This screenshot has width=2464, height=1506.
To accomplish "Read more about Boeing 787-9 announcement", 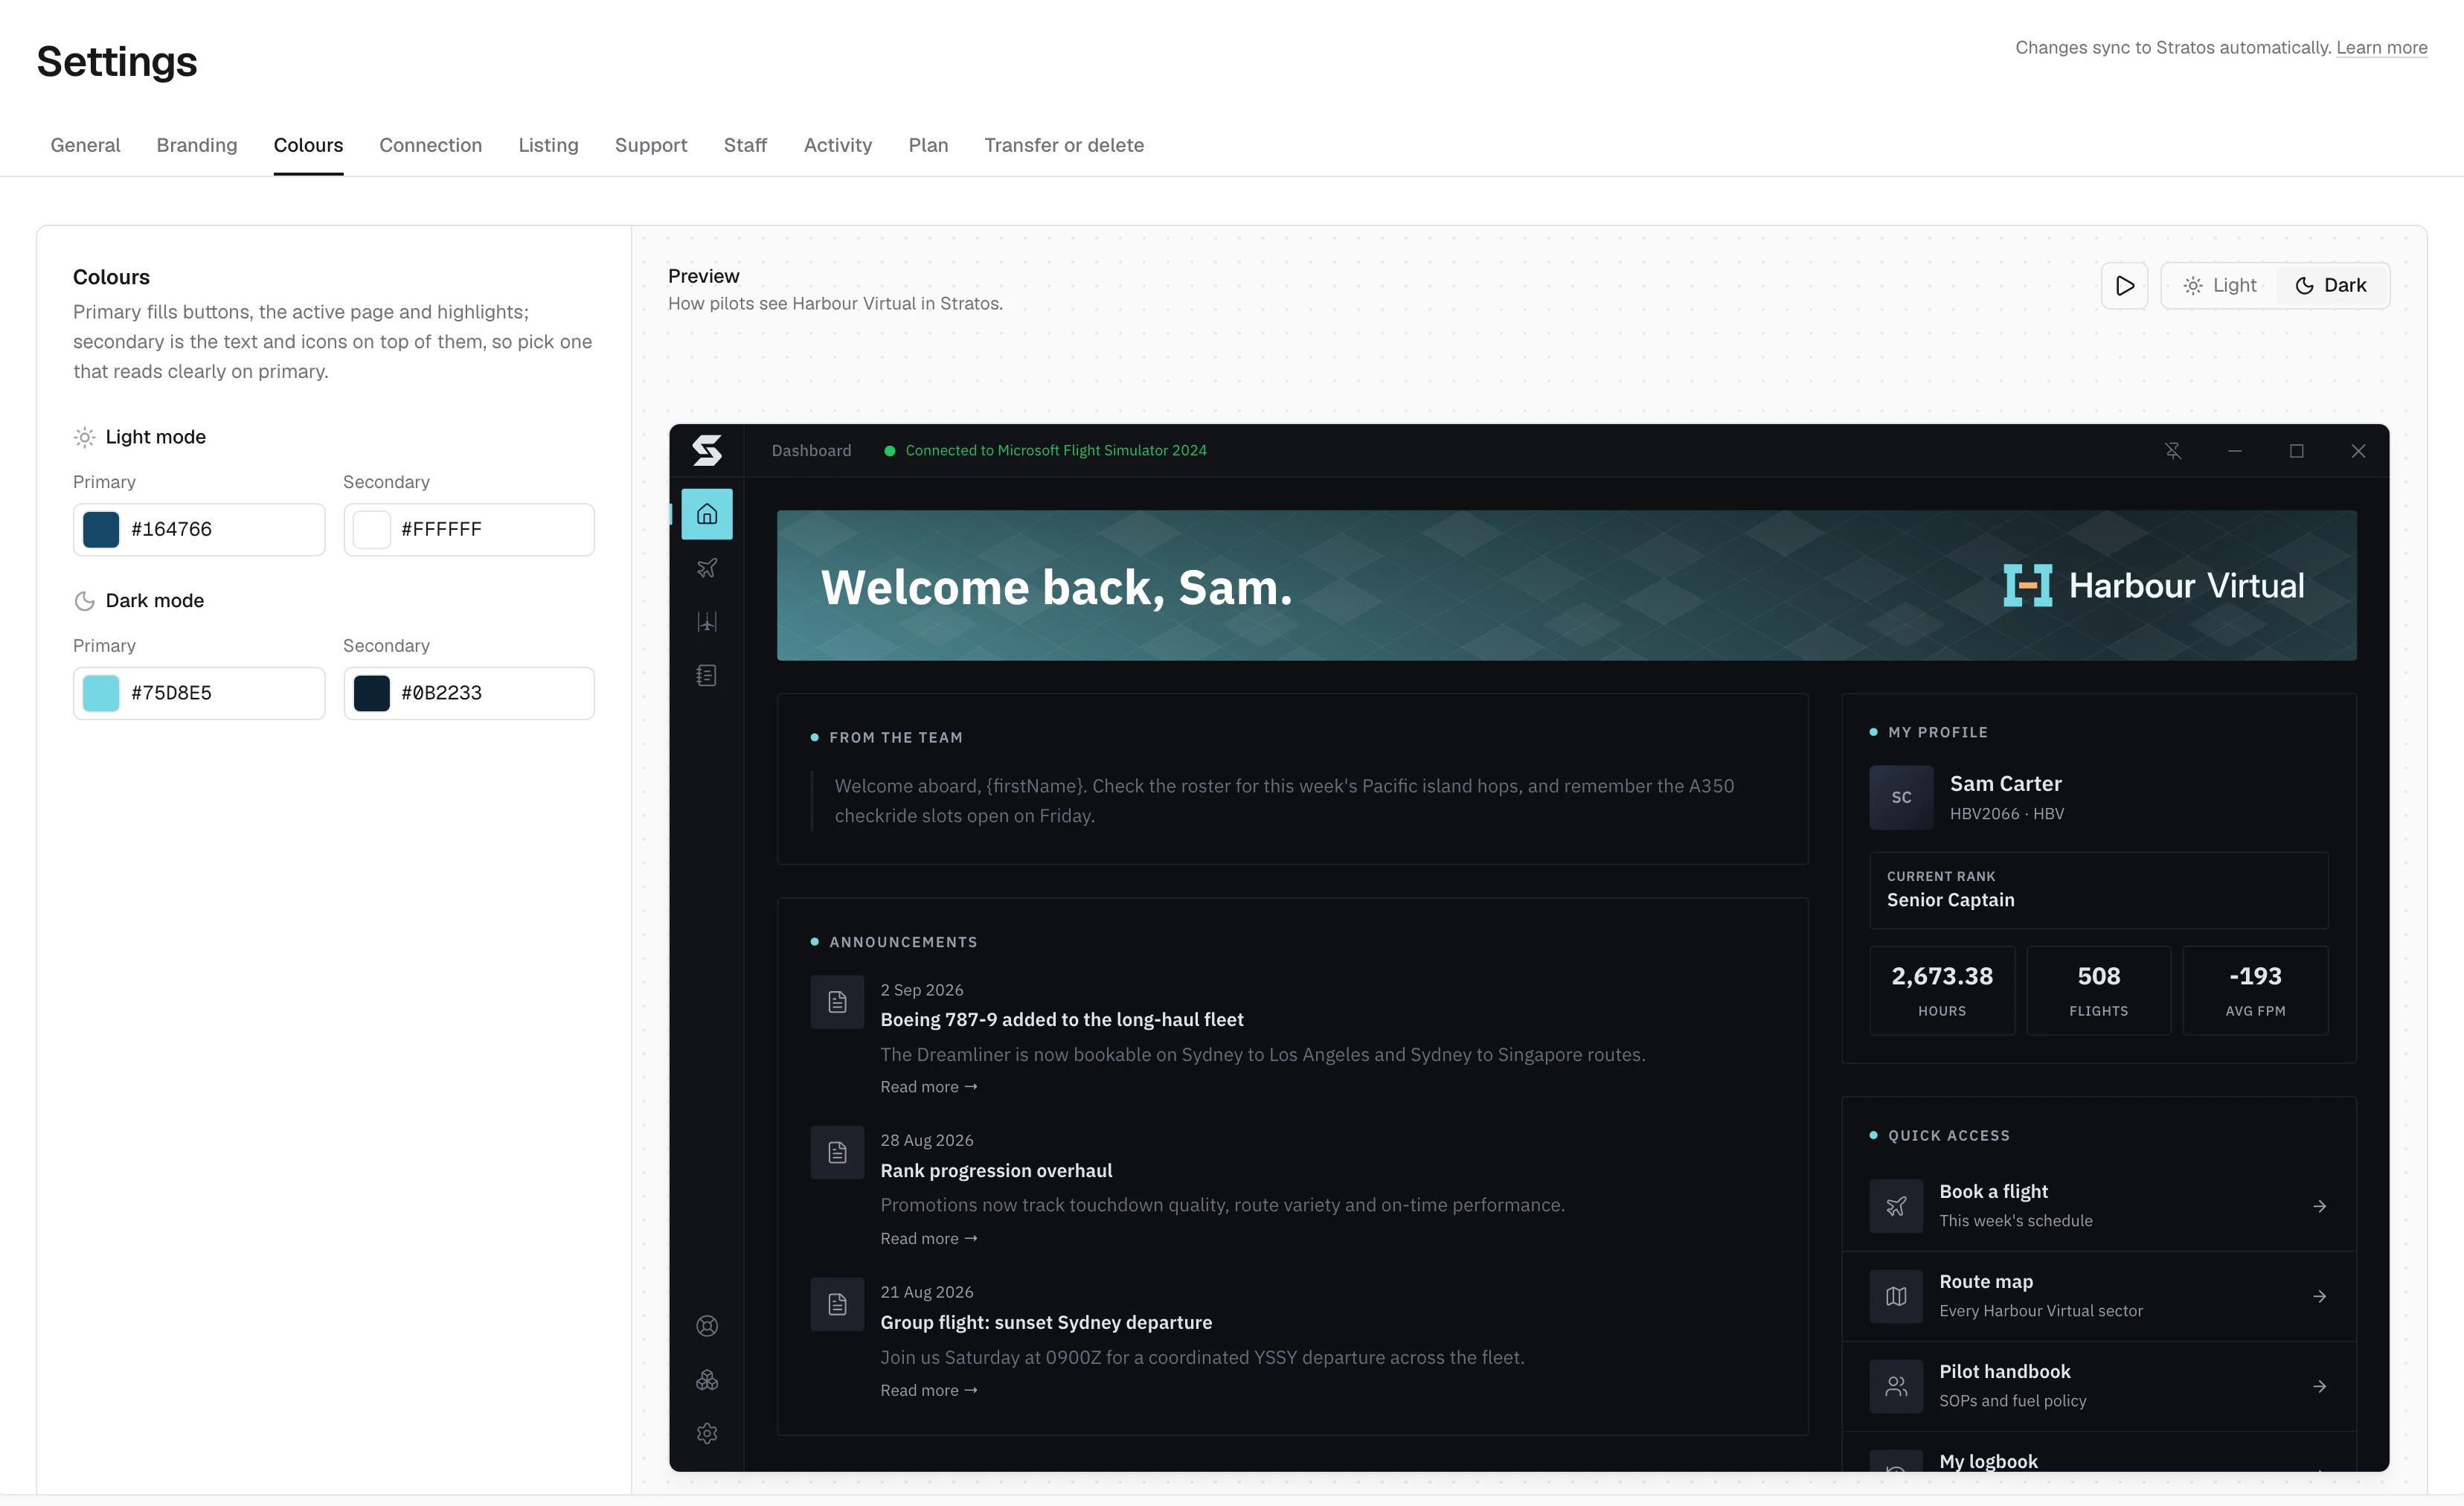I will pyautogui.click(x=929, y=1087).
